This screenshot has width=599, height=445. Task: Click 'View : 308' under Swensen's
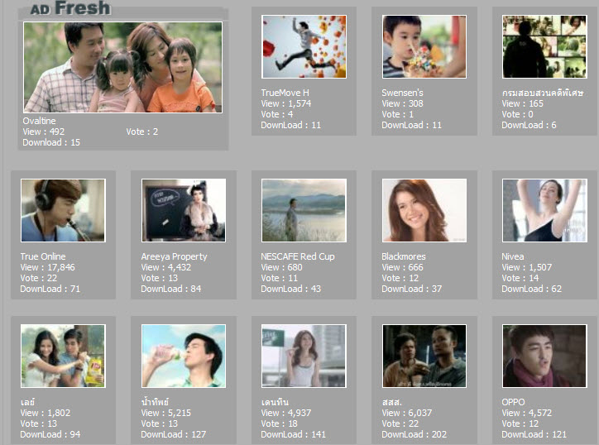[402, 103]
